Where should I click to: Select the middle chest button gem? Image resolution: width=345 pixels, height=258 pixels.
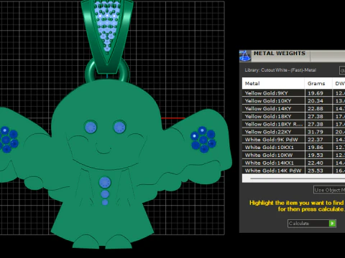(105, 194)
